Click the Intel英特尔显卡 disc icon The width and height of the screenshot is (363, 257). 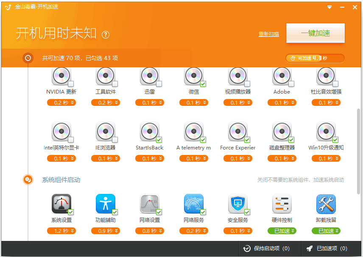click(61, 132)
